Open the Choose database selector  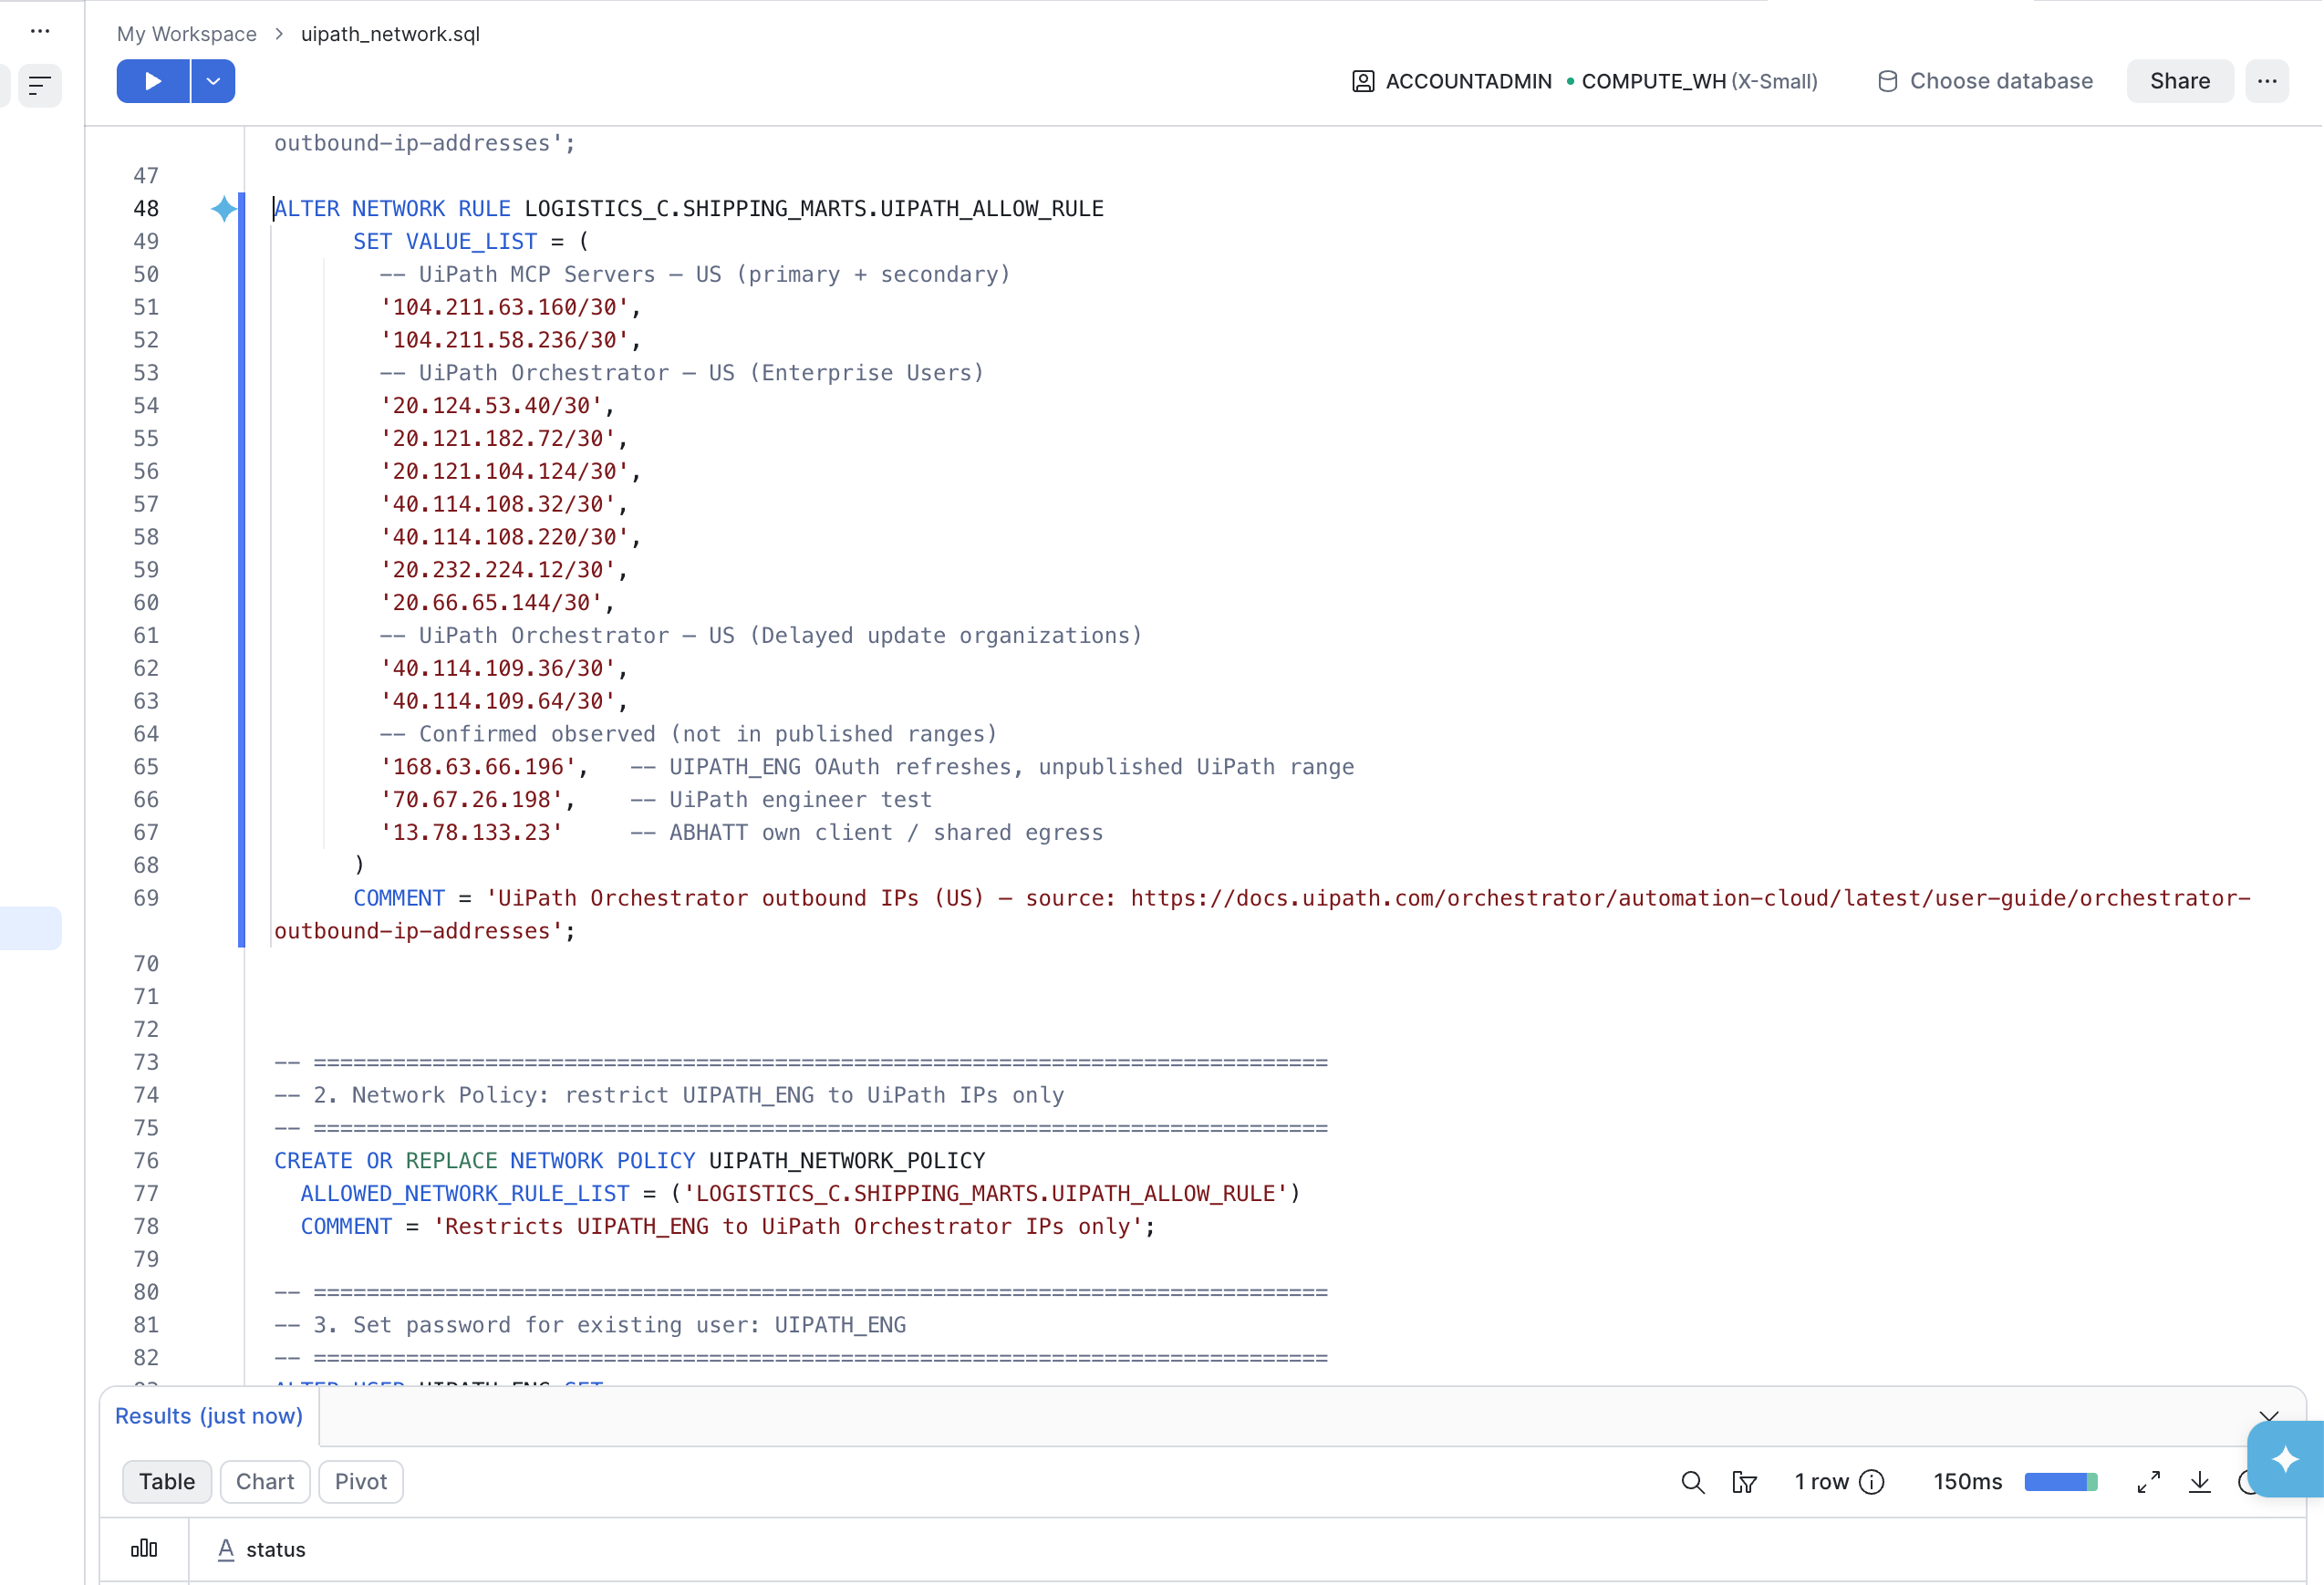1985,81
